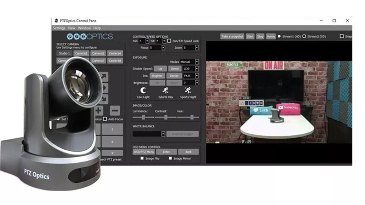Adjust the Contrast slider
365x205 pixels.
(x=166, y=117)
